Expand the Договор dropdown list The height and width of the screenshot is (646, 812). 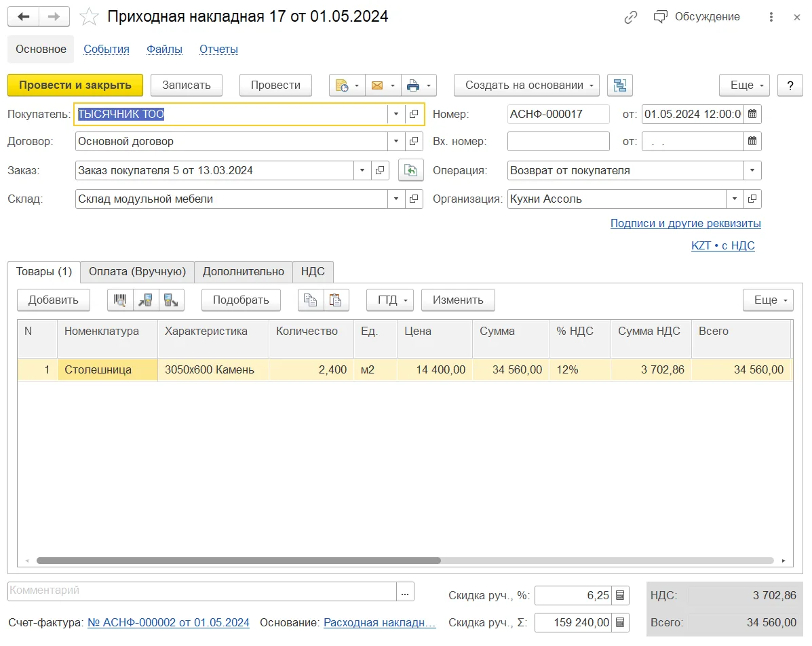click(x=396, y=141)
